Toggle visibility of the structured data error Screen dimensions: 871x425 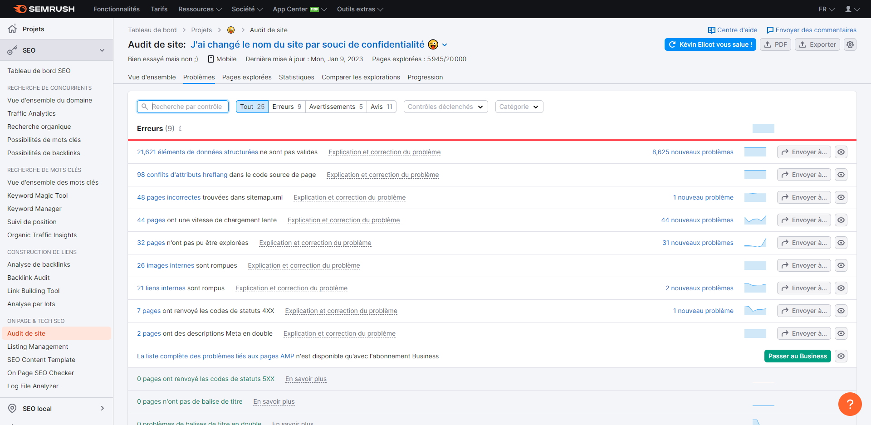click(x=842, y=152)
